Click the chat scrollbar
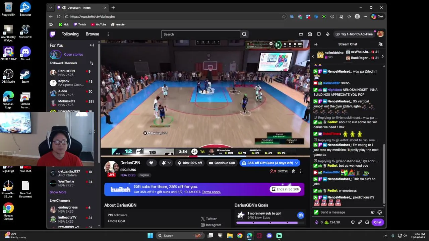The height and width of the screenshot is (241, 429). point(384,174)
